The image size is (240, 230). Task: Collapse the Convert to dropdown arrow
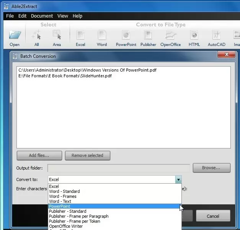178,179
